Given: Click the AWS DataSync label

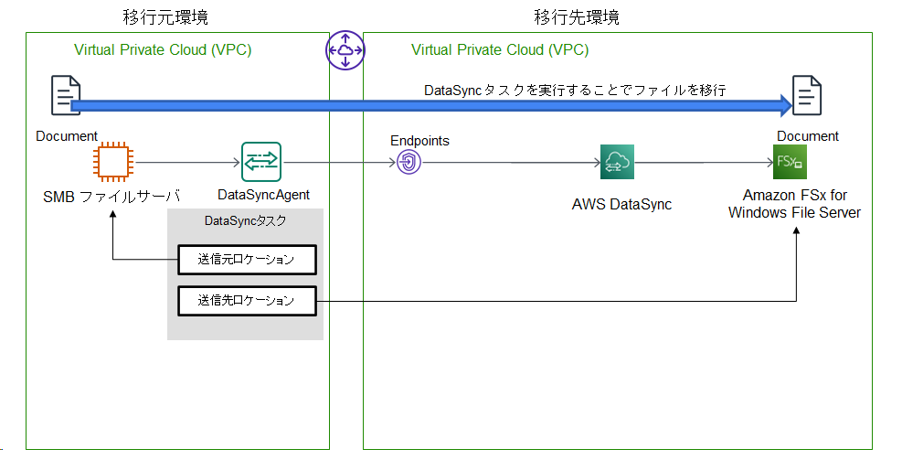Looking at the screenshot, I should [x=621, y=204].
